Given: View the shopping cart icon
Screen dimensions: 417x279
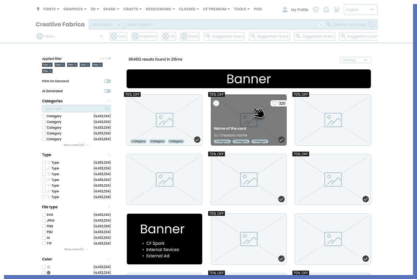Looking at the screenshot, I should coord(337,10).
